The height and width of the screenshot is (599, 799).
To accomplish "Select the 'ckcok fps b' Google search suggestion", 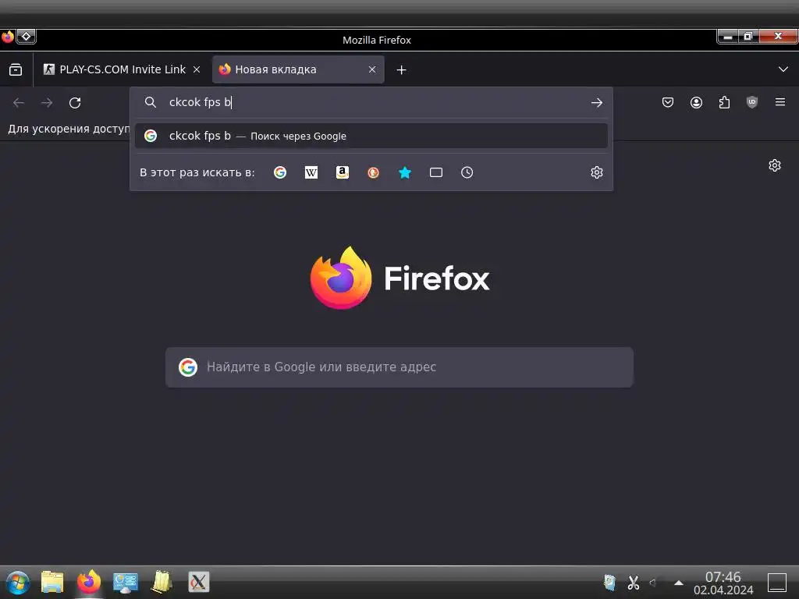I will (371, 136).
